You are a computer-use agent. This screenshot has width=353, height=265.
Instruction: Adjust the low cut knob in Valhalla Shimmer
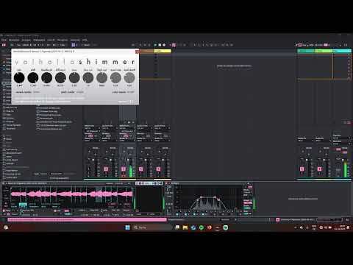pos(88,77)
